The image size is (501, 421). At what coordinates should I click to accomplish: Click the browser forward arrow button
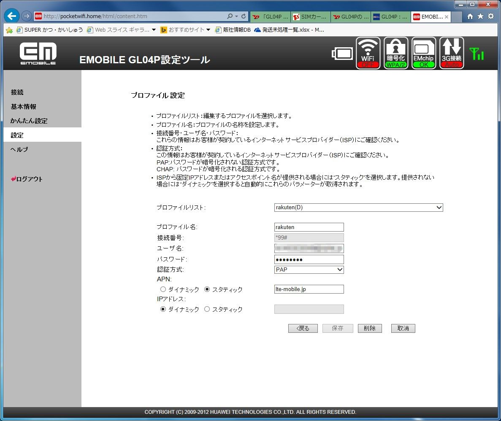click(27, 16)
